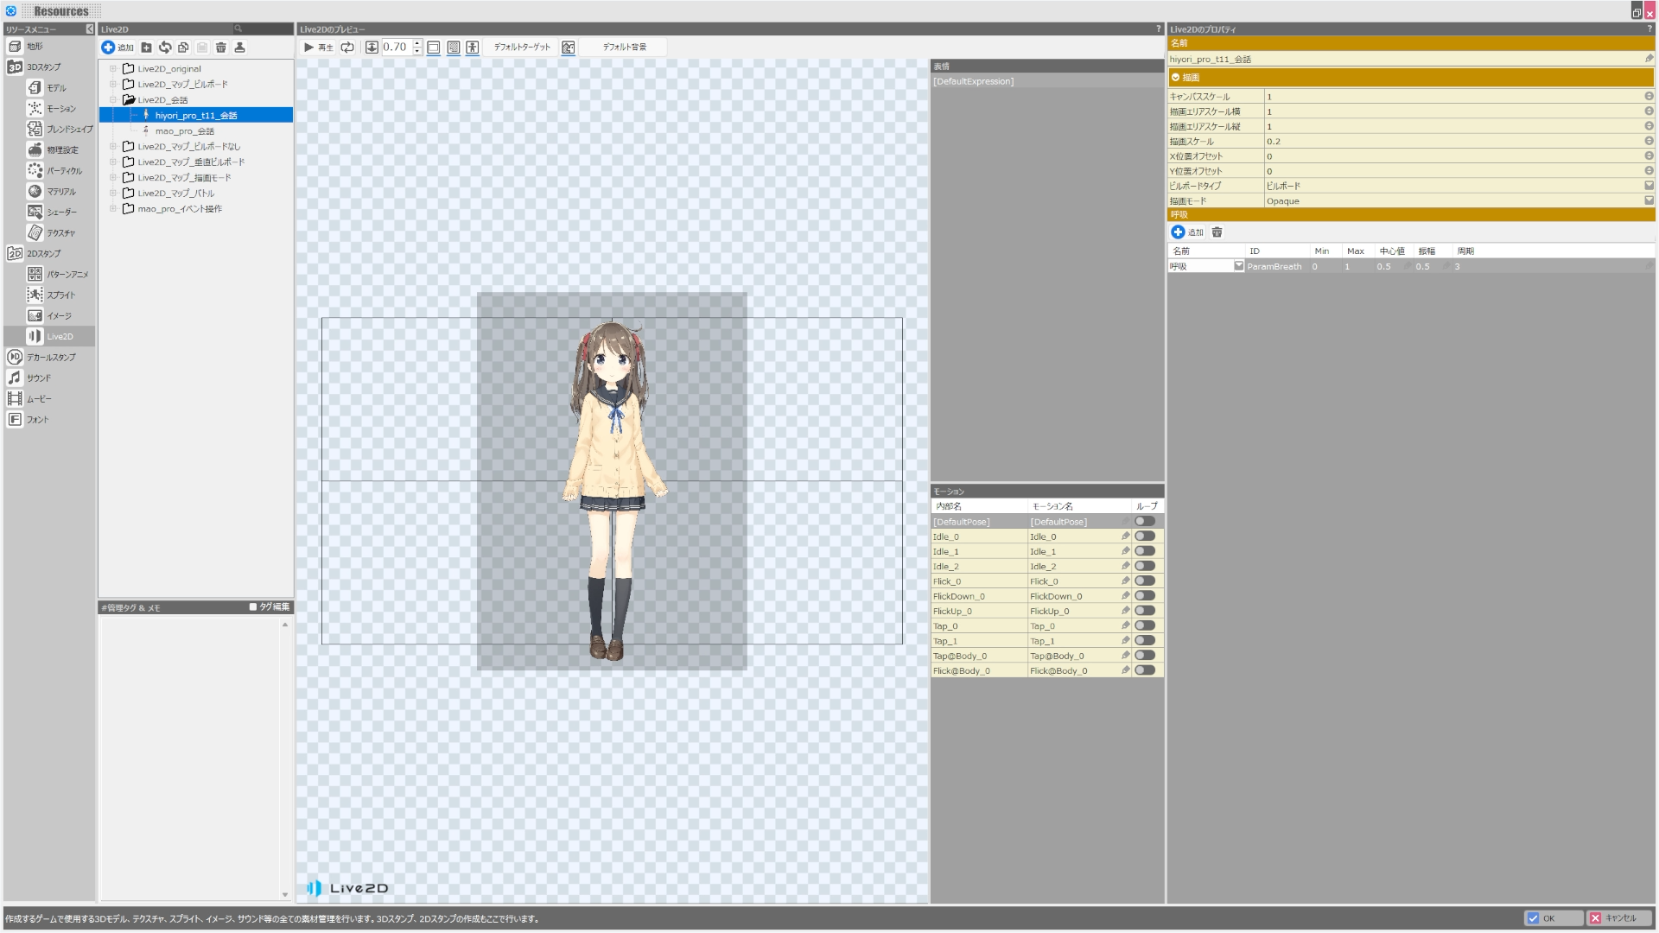Select モデル in the resource menu
The image size is (1659, 933).
[48, 88]
